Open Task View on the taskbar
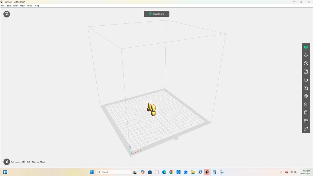The height and width of the screenshot is (176, 313). click(x=135, y=172)
